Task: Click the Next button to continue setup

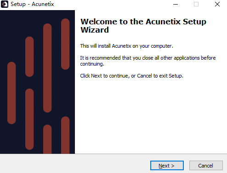Action: 167,165
